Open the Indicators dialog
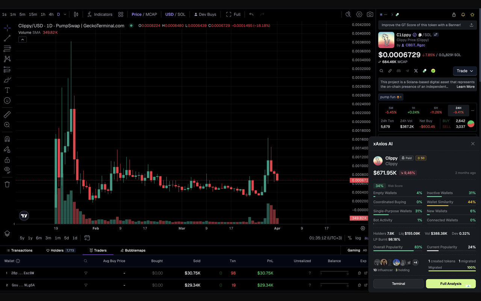Viewport: 481px width, 301px height. pos(100,14)
